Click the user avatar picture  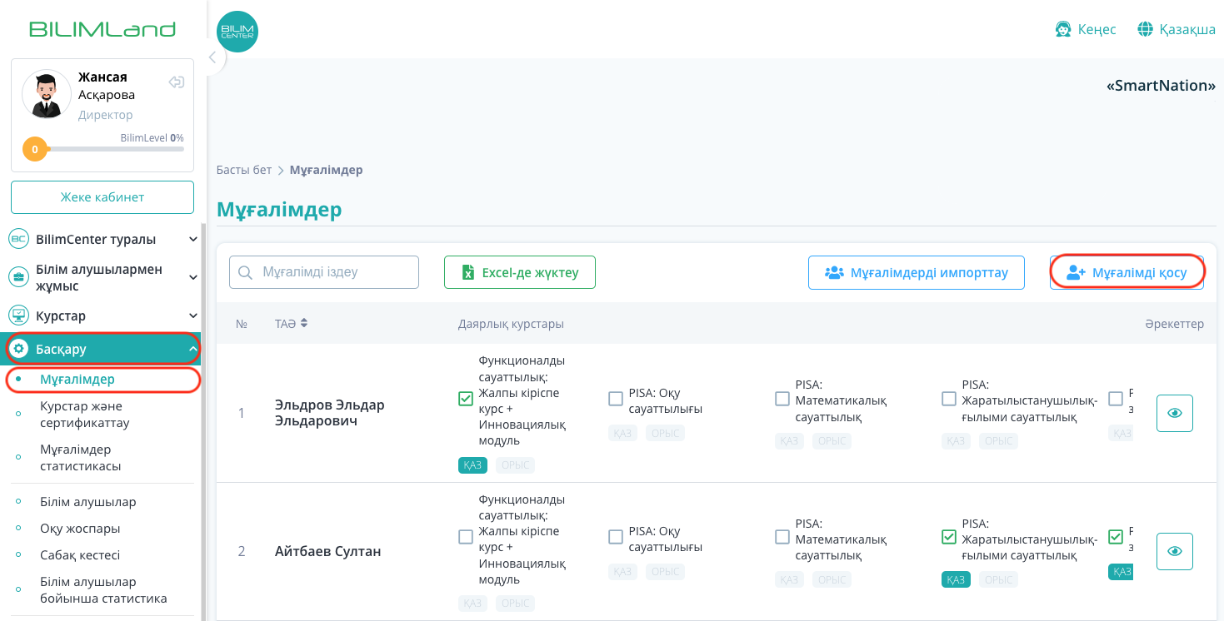pyautogui.click(x=47, y=94)
